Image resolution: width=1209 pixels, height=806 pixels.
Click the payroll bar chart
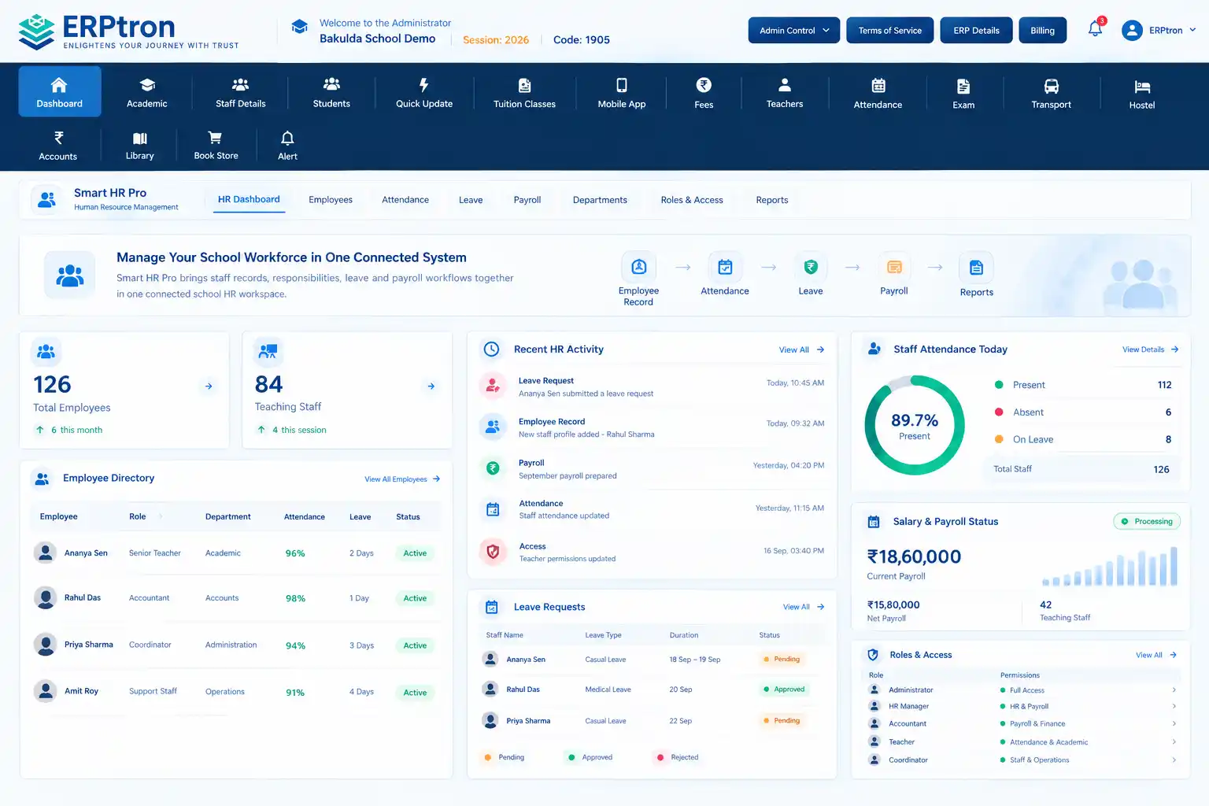click(x=1110, y=565)
